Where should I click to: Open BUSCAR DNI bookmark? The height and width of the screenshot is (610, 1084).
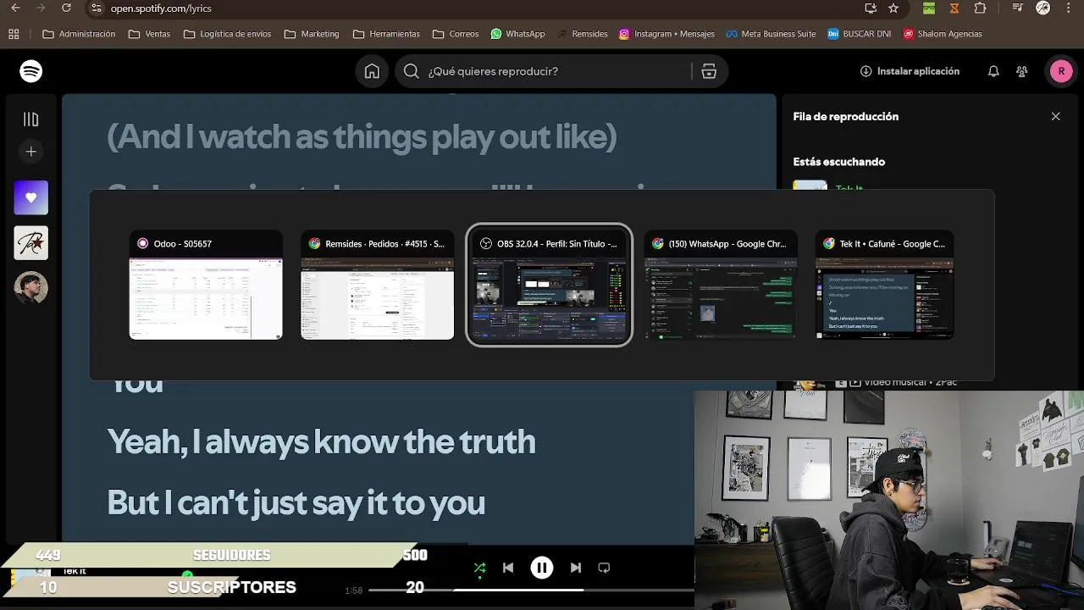coord(860,34)
